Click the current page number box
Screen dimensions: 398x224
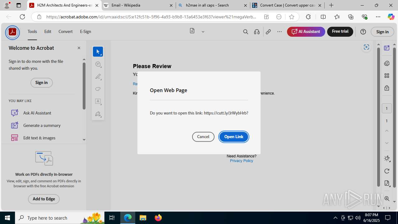click(x=387, y=108)
